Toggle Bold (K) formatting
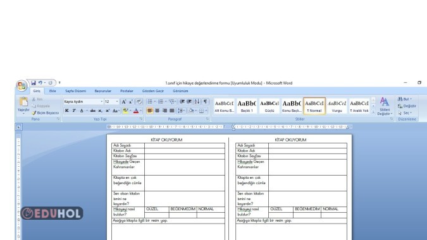This screenshot has width=427, height=240. tap(66, 111)
